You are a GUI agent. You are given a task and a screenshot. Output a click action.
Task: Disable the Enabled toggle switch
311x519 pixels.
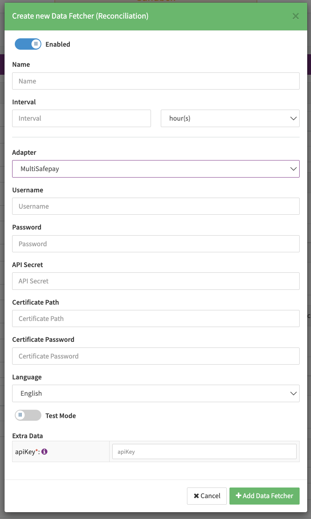pyautogui.click(x=28, y=44)
